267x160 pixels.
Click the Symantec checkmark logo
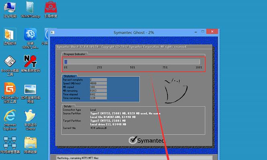[x=132, y=140]
